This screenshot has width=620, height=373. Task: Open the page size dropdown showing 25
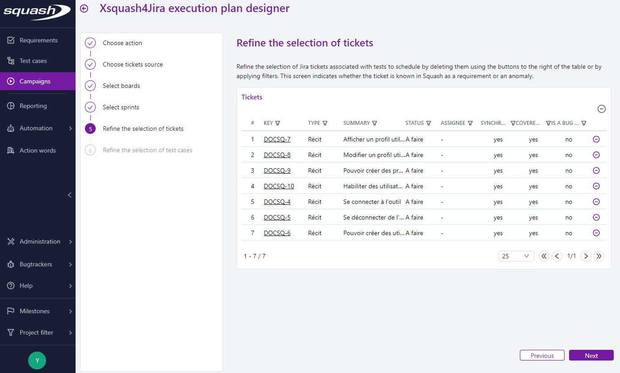click(x=516, y=256)
